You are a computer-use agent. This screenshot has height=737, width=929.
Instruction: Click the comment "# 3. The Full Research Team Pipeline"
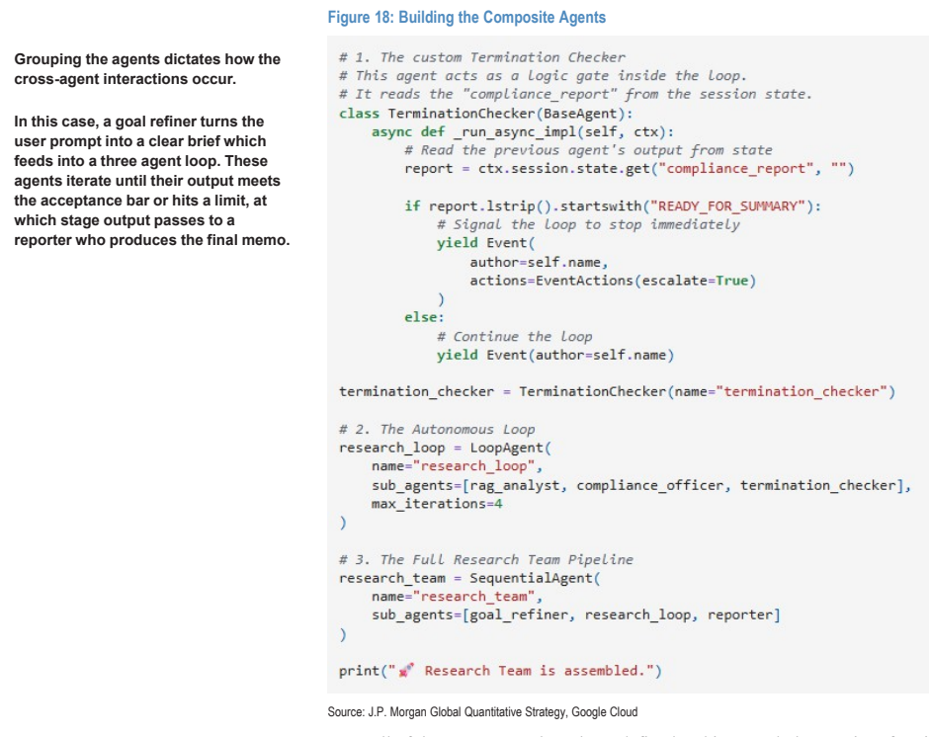point(486,559)
